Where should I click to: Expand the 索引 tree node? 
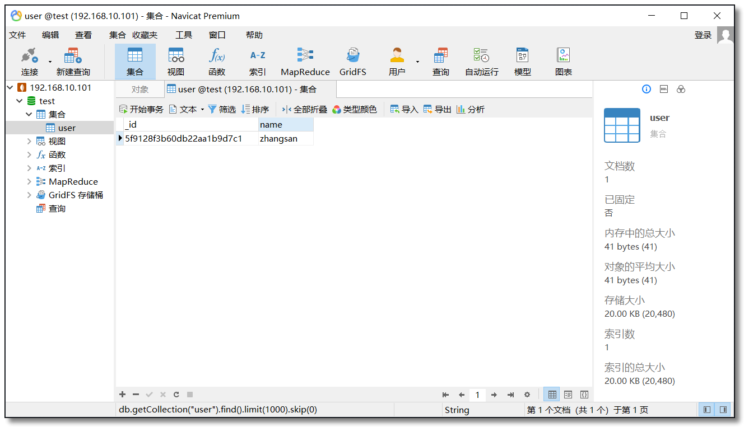click(x=29, y=168)
